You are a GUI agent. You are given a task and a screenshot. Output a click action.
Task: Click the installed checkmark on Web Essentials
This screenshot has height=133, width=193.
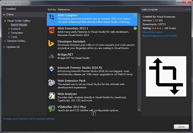tap(135, 28)
